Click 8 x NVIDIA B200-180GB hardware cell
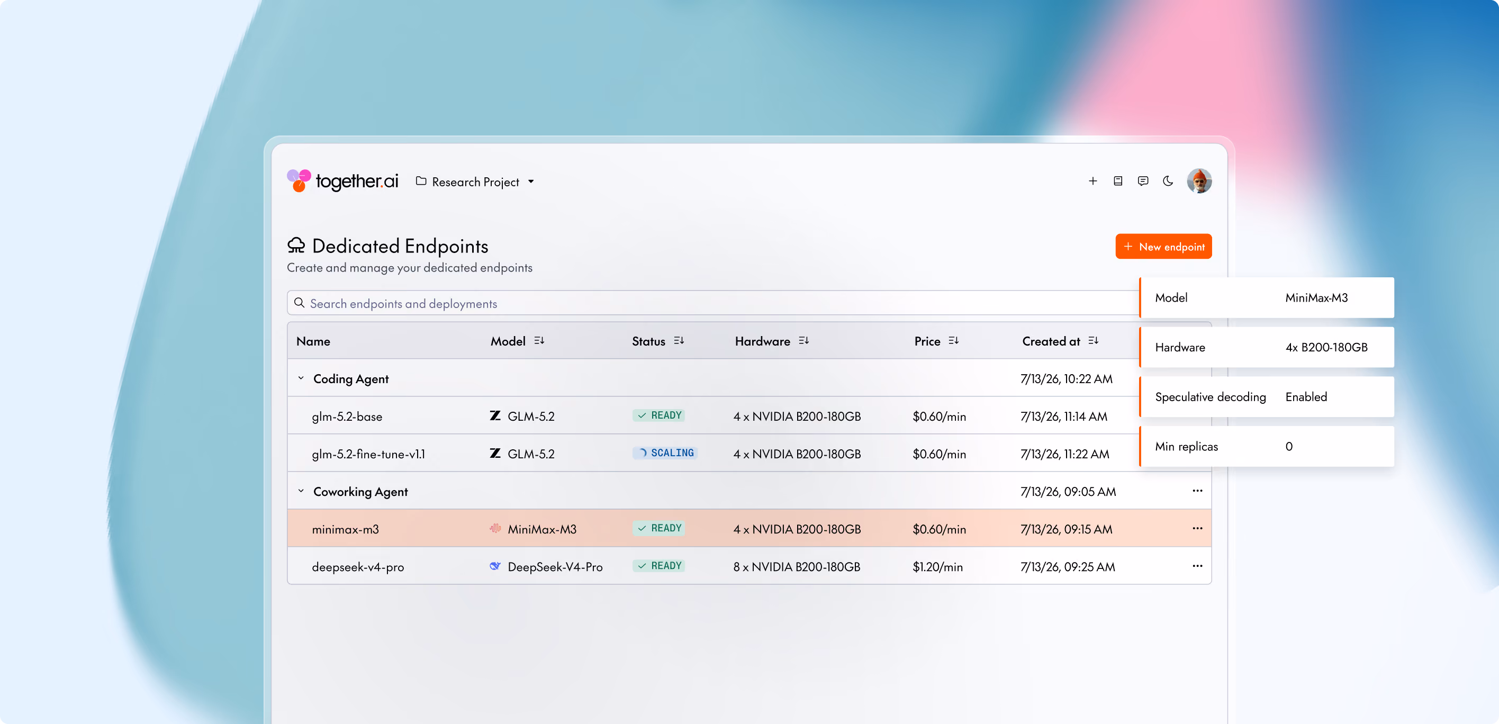1499x724 pixels. [x=797, y=567]
